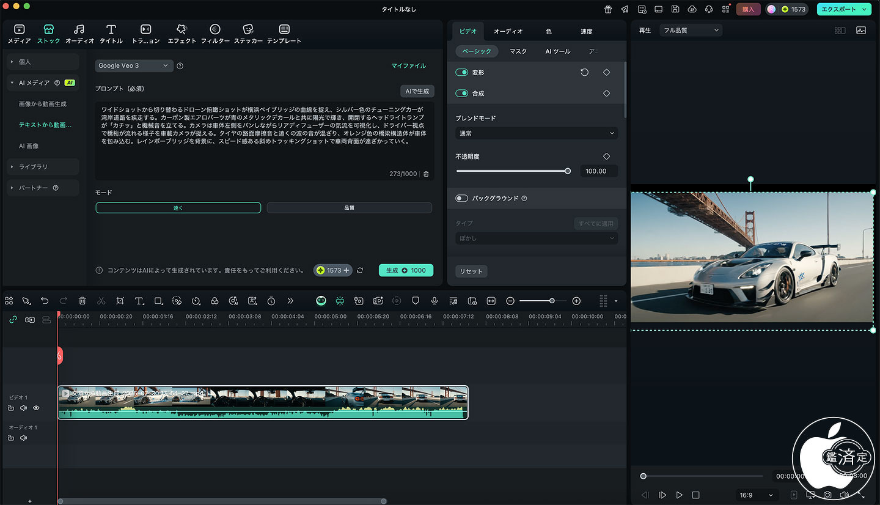Click the zoom-out minus icon on timeline

pyautogui.click(x=510, y=301)
